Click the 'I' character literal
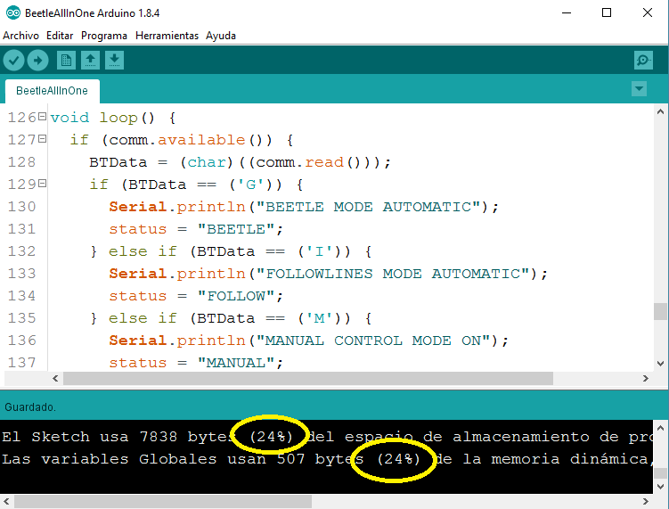This screenshot has width=669, height=509. (x=320, y=251)
